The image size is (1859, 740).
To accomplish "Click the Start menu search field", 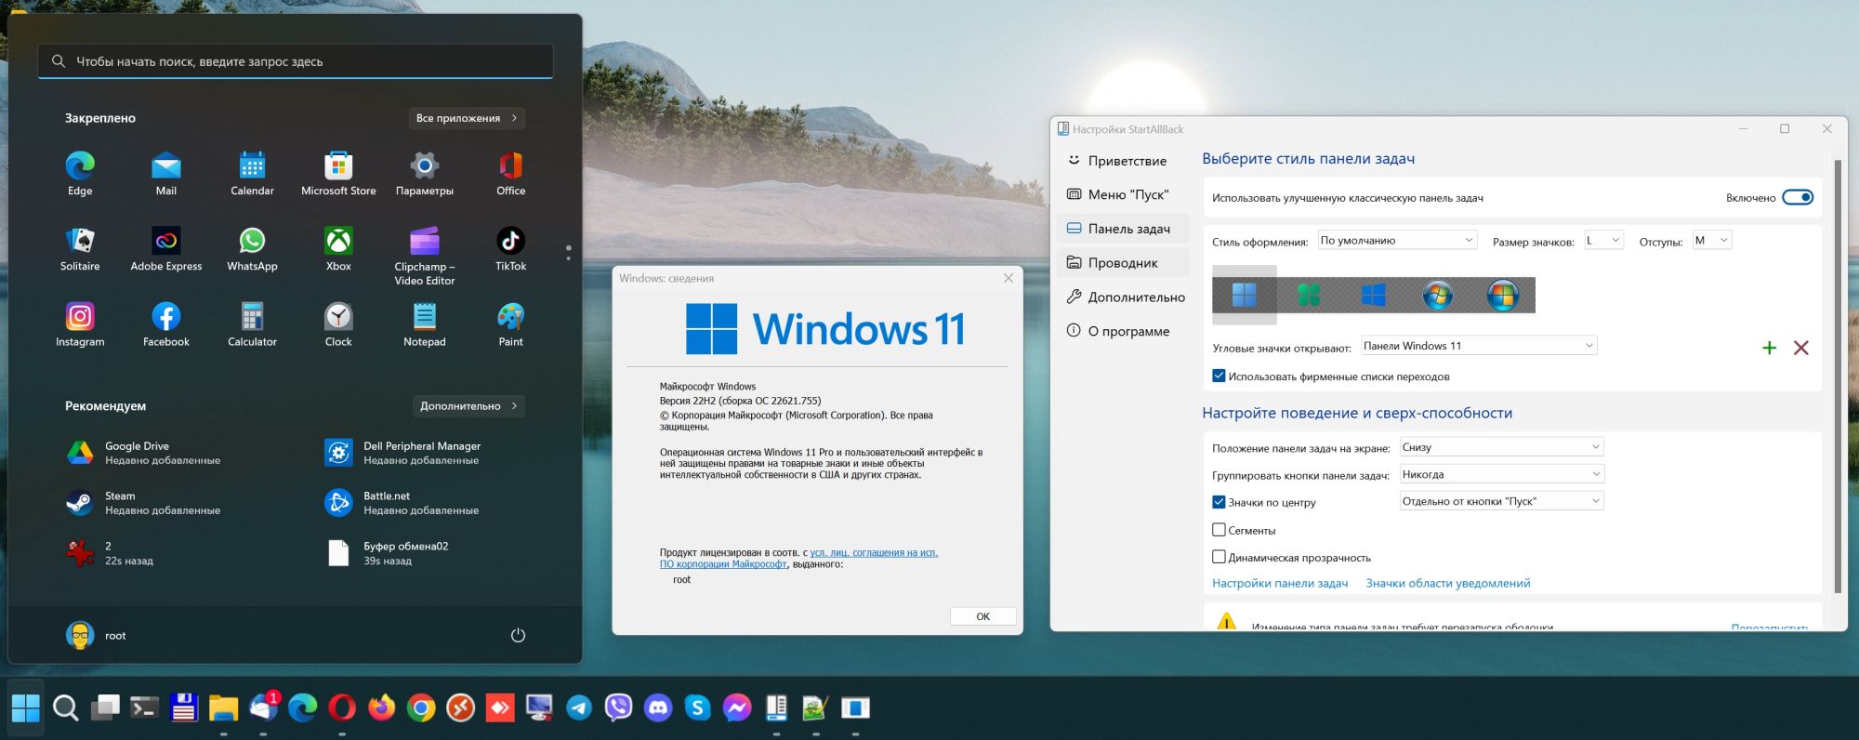I will point(296,61).
